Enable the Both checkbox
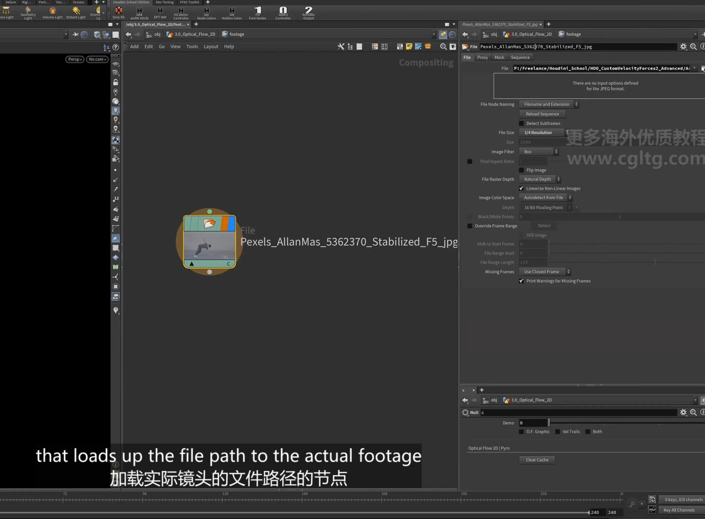This screenshot has height=519, width=705. tap(587, 432)
